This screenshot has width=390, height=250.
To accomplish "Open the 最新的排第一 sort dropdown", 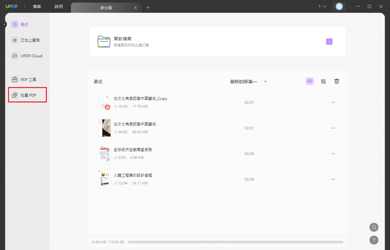I will coord(248,82).
